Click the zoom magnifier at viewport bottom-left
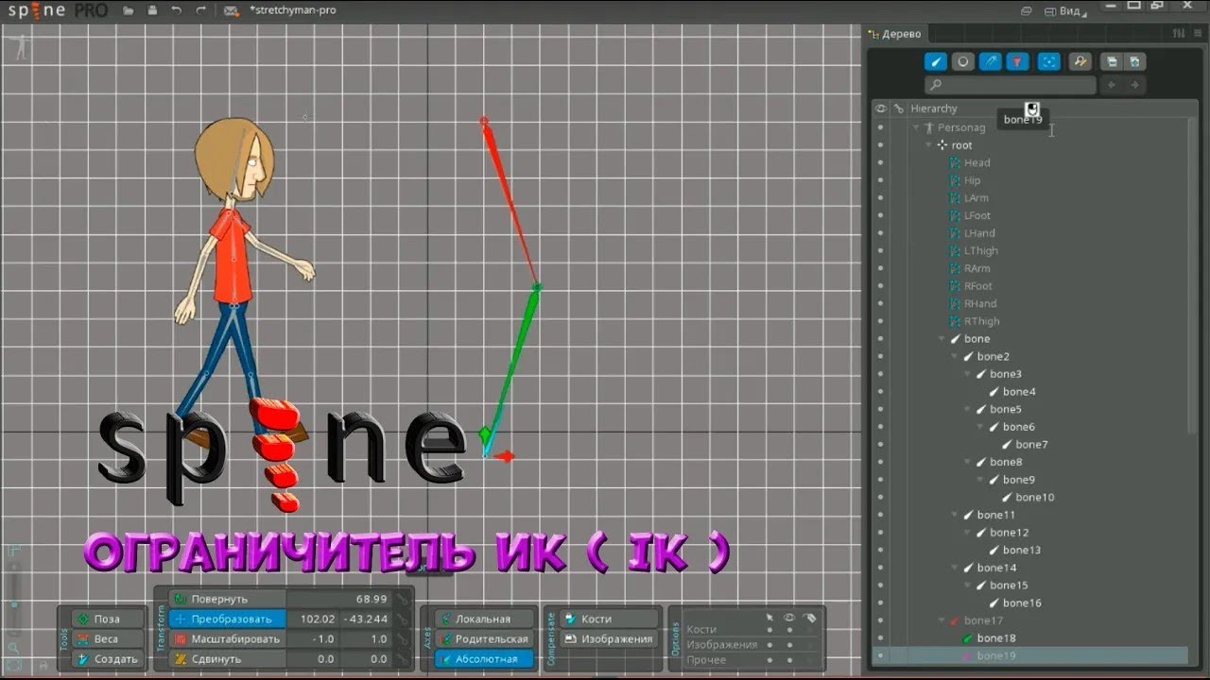 pos(14,648)
